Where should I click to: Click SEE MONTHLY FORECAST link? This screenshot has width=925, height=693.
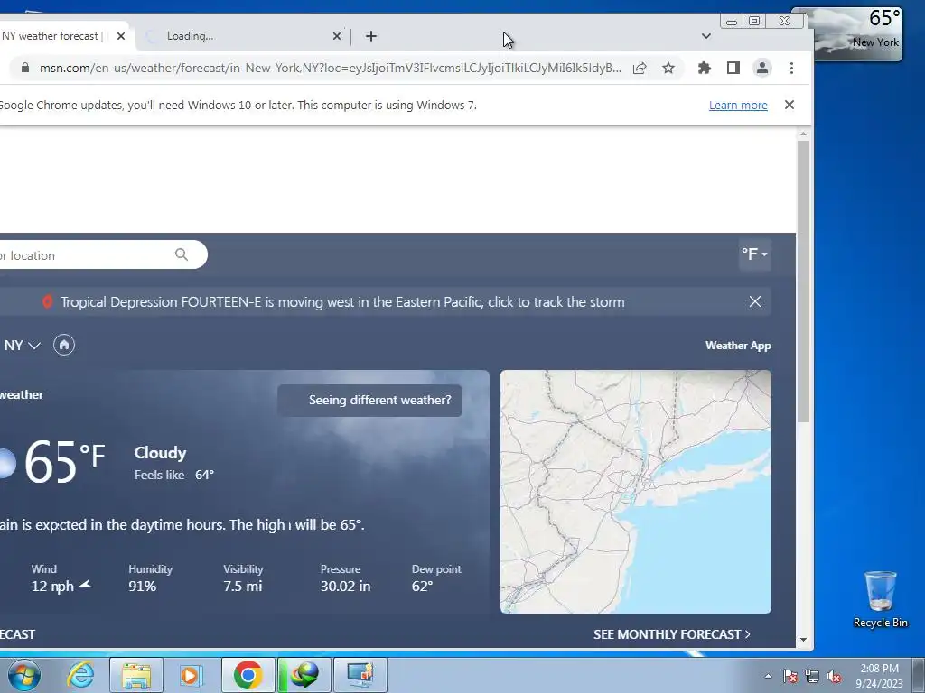click(x=672, y=634)
